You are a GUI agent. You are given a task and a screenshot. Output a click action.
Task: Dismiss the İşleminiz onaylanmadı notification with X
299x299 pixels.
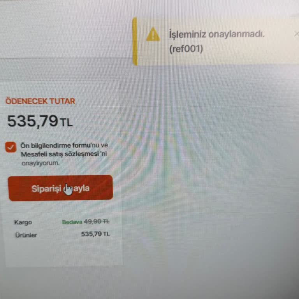click(296, 34)
